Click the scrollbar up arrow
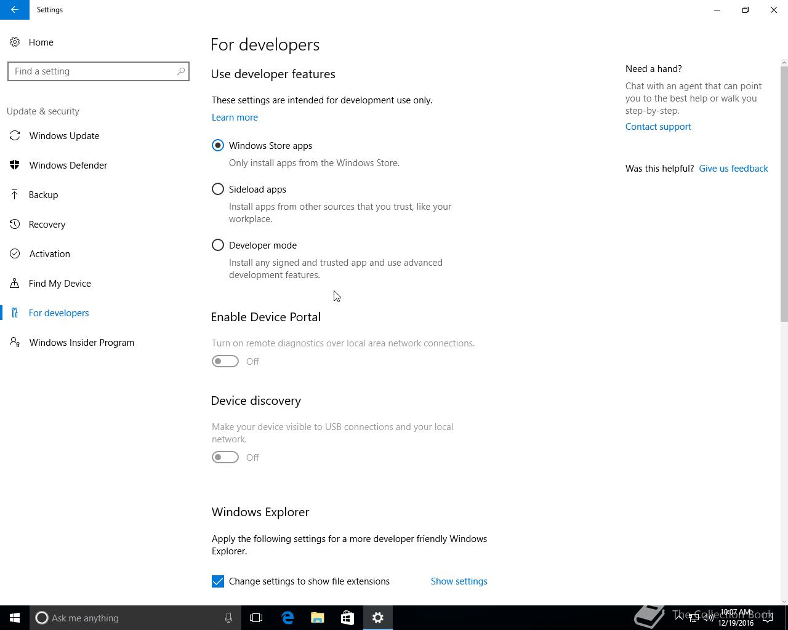 tap(784, 63)
